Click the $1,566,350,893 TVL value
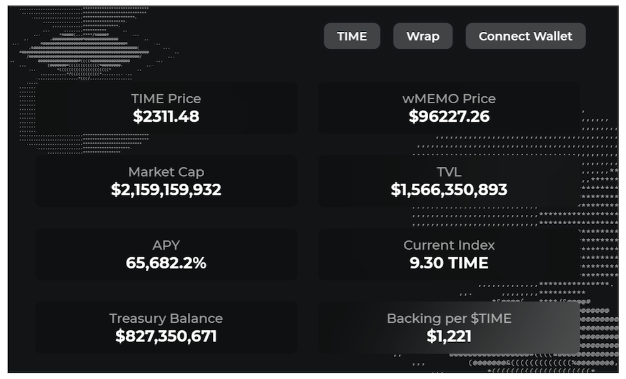This screenshot has width=626, height=379. tap(449, 190)
